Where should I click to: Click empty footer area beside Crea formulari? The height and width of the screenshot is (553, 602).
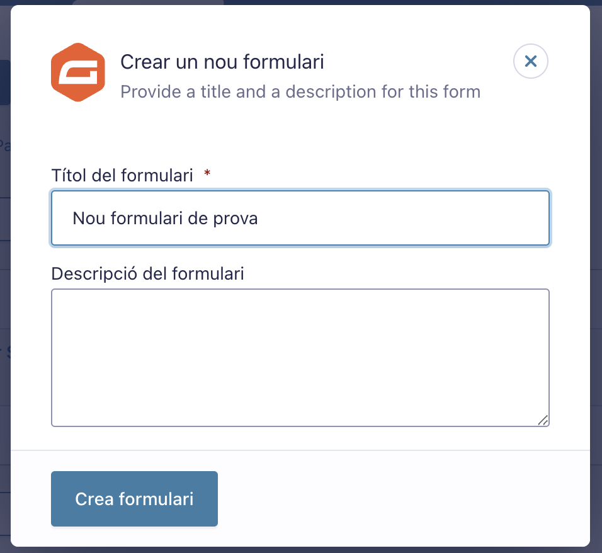tap(403, 499)
